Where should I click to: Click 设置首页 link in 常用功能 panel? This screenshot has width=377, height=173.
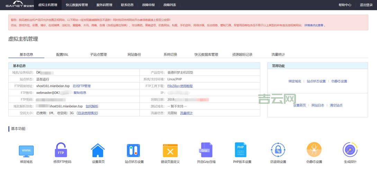click(299, 105)
